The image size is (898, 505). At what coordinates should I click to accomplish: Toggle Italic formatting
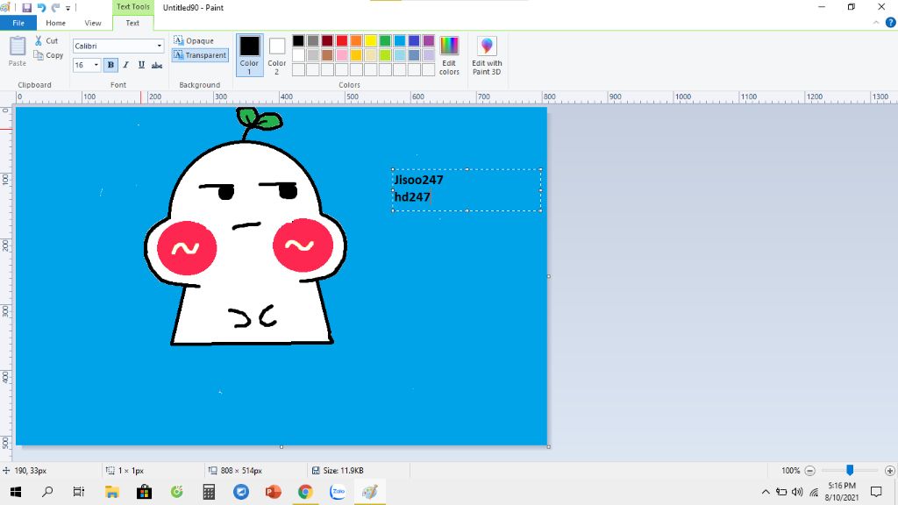[126, 65]
